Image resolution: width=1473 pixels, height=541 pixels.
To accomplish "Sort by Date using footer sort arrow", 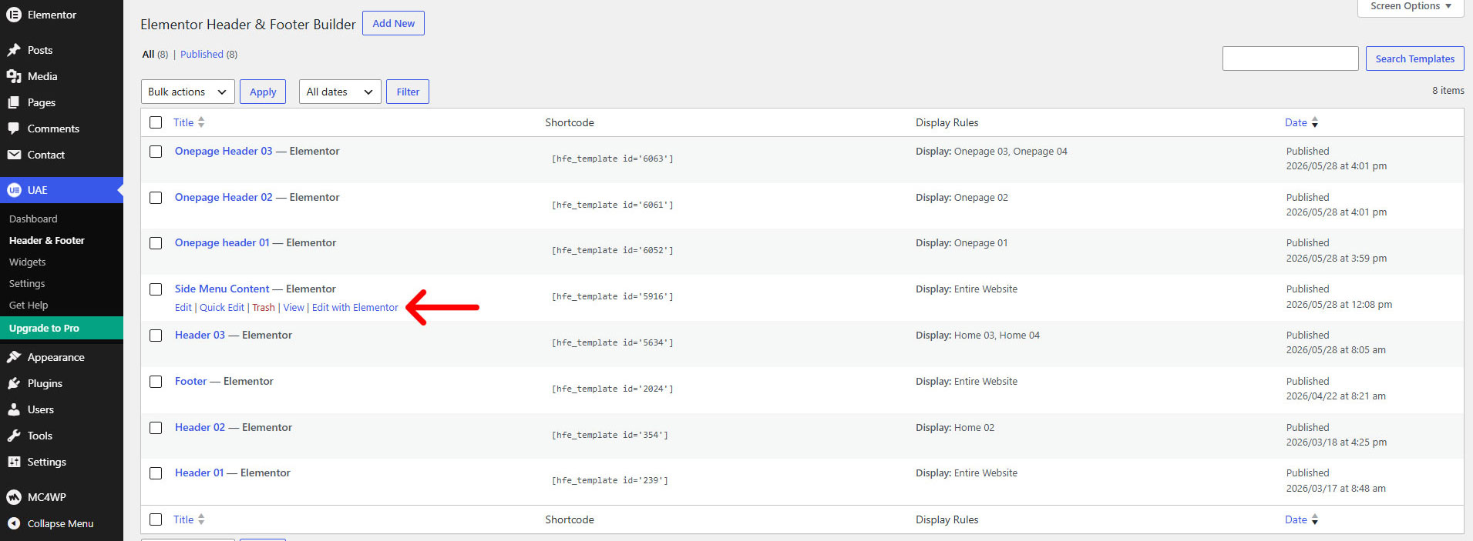I will (1315, 519).
